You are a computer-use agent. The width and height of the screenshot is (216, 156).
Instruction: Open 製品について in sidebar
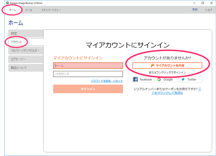coord(26,68)
